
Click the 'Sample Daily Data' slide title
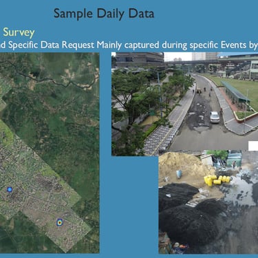click(104, 14)
